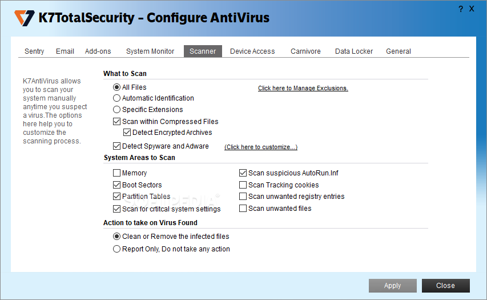This screenshot has width=487, height=300.
Task: Click the K7 logo icon
Action: pos(24,18)
